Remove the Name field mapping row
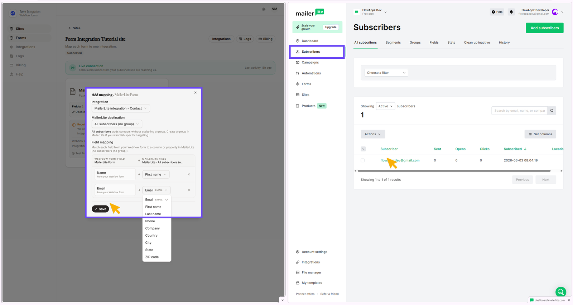 click(x=189, y=175)
